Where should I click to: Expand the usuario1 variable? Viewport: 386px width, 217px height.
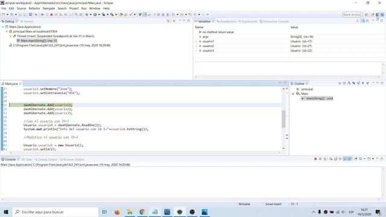[x=196, y=42]
